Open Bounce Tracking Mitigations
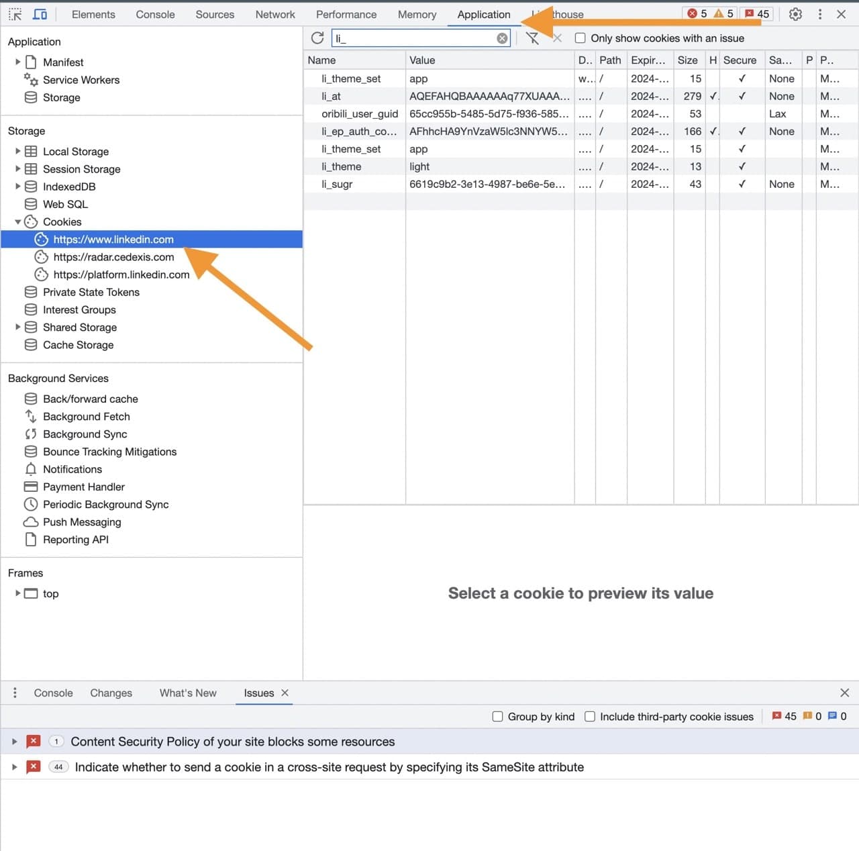 109,452
